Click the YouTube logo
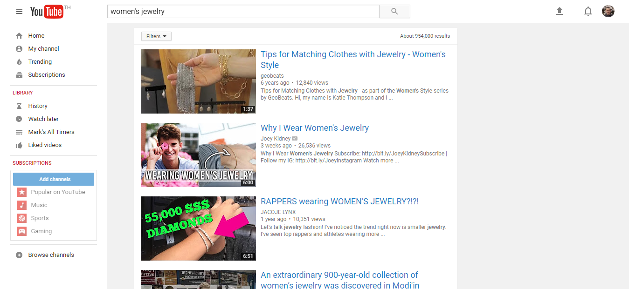 click(x=47, y=12)
